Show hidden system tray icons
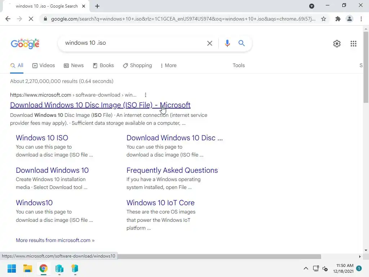 pyautogui.click(x=306, y=268)
